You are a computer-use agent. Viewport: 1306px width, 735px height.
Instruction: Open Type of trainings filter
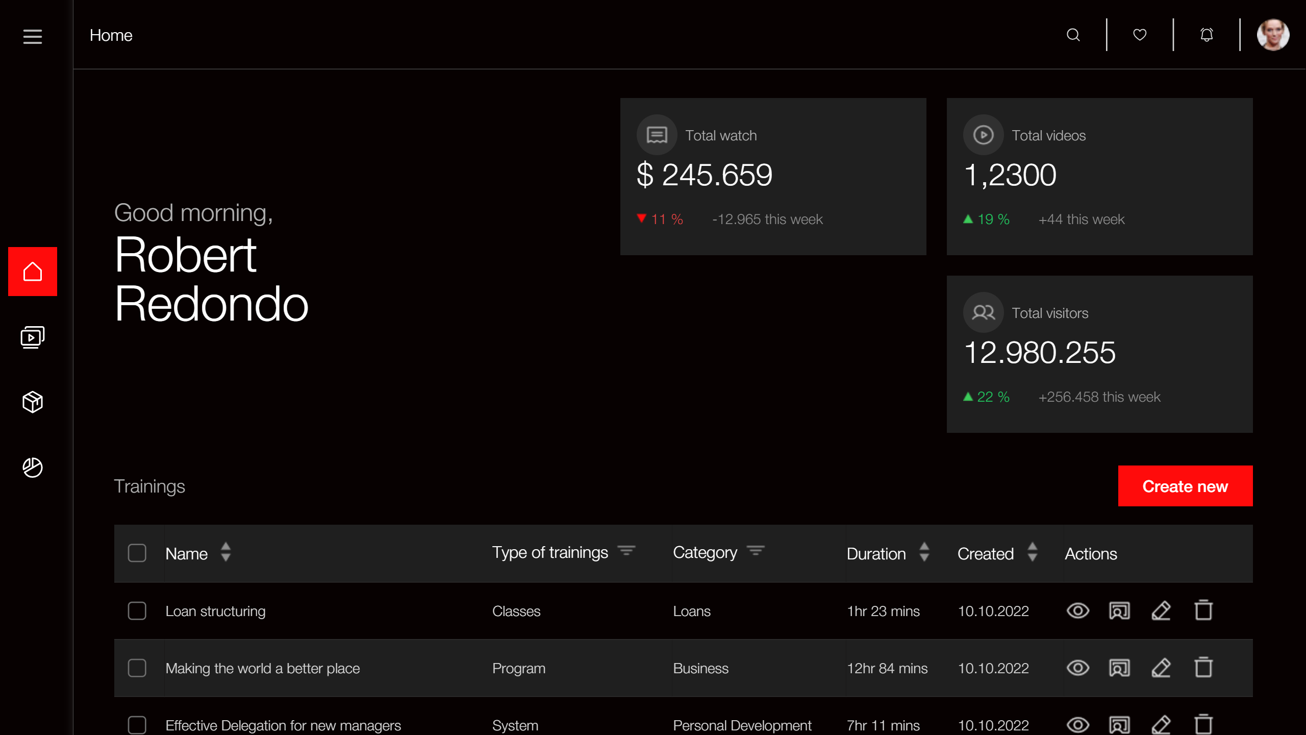[x=626, y=551]
